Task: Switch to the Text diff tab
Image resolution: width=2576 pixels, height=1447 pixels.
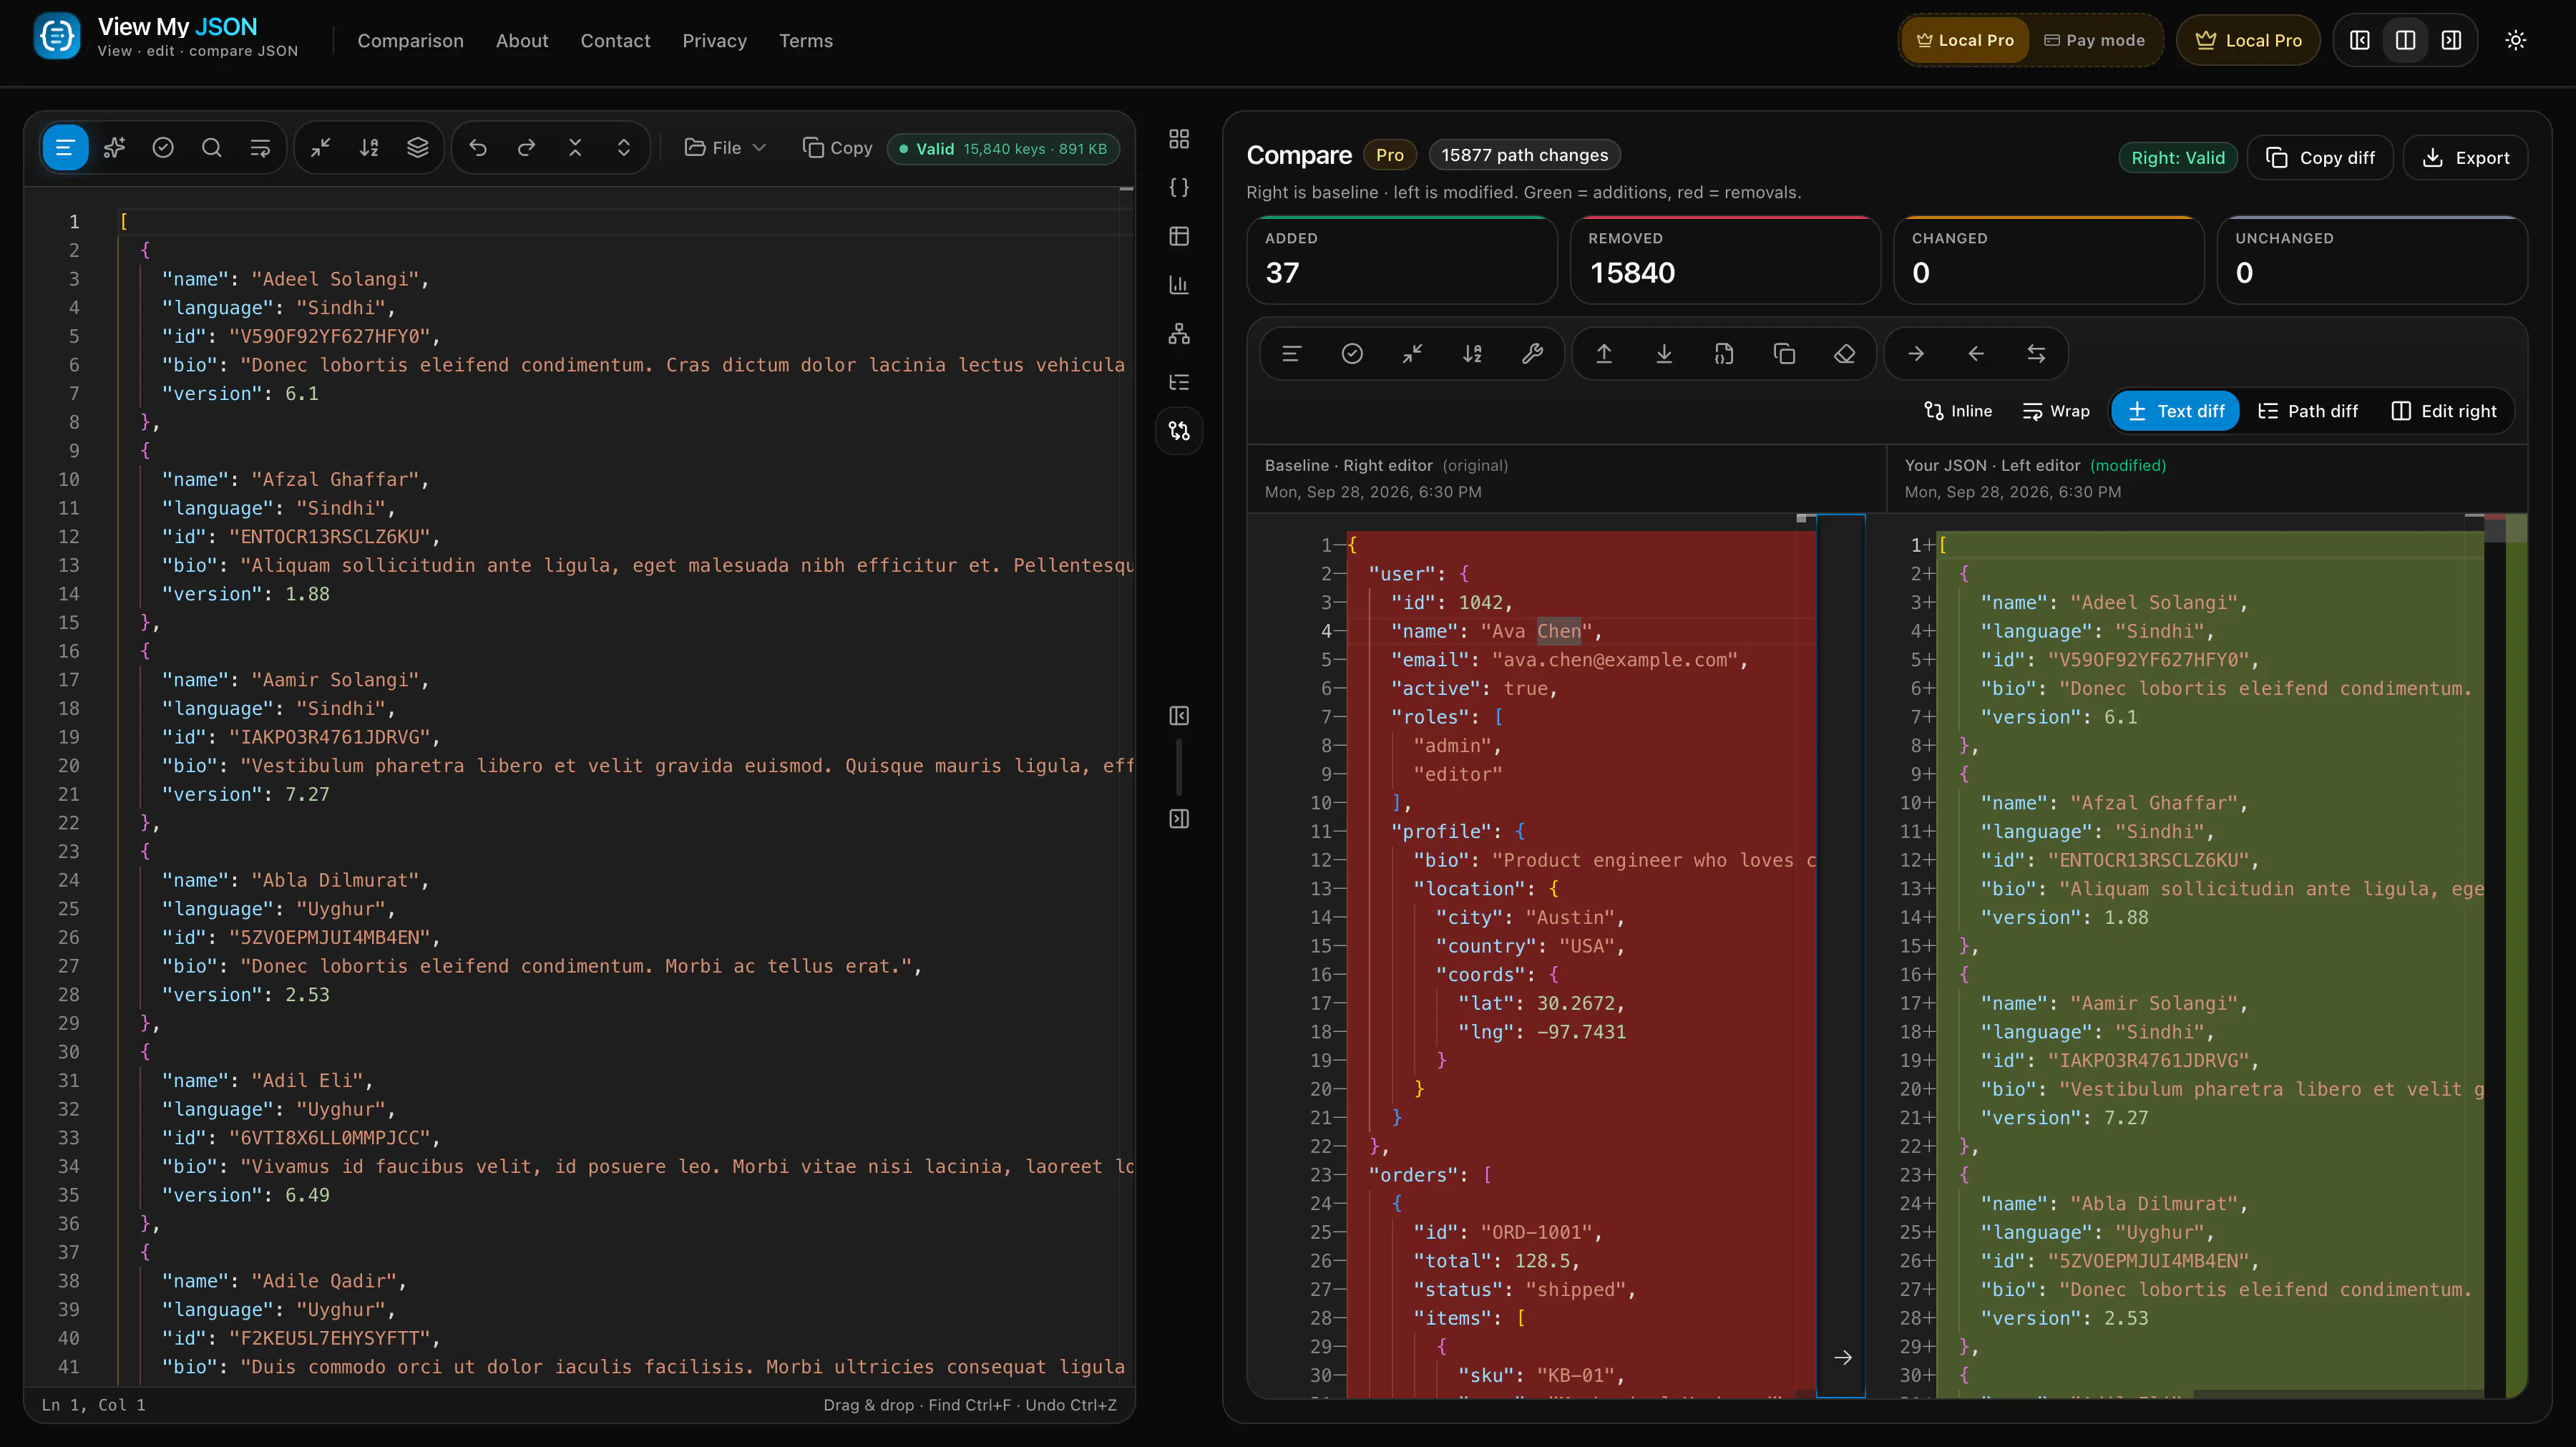Action: (2175, 411)
